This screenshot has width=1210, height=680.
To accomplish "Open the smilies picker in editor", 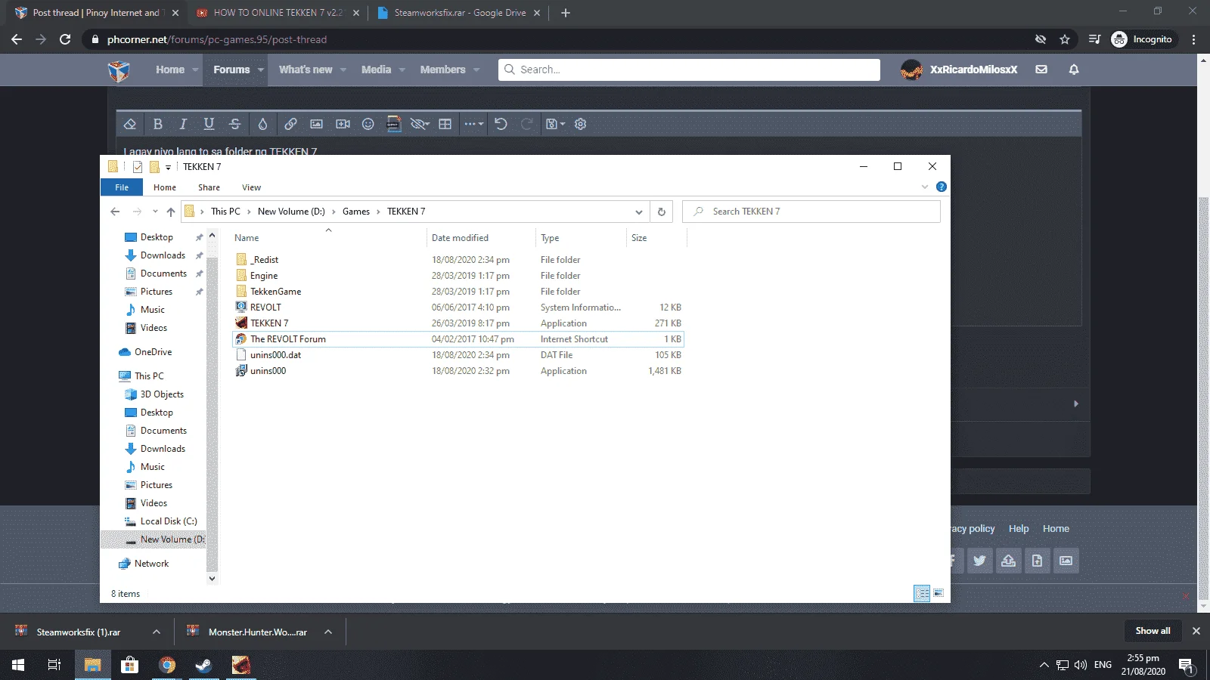I will pyautogui.click(x=368, y=124).
